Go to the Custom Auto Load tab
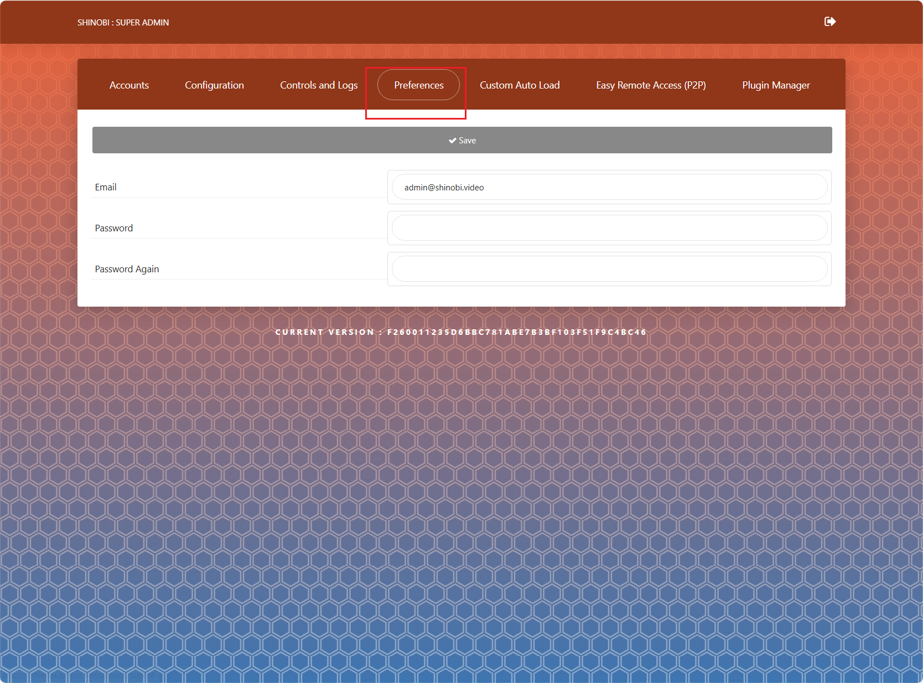The height and width of the screenshot is (683, 923). coord(520,85)
